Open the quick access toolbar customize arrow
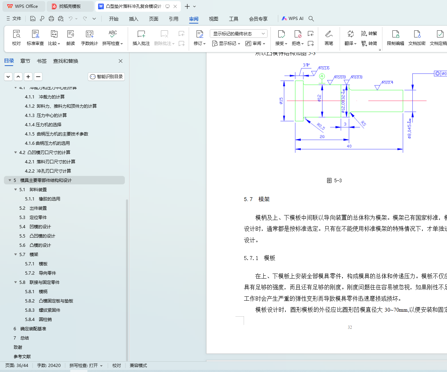The height and width of the screenshot is (372, 447). (x=94, y=19)
